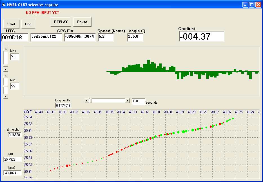
Task: Click the Max scrollbar up arrow
Action: 6,49
